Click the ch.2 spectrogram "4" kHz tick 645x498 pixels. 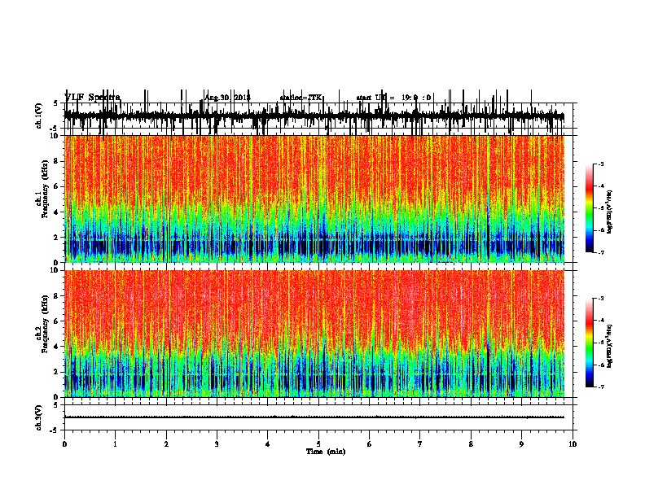coord(56,347)
